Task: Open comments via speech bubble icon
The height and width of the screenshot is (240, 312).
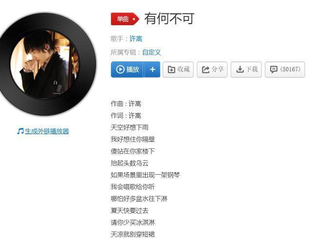Action: pyautogui.click(x=273, y=69)
